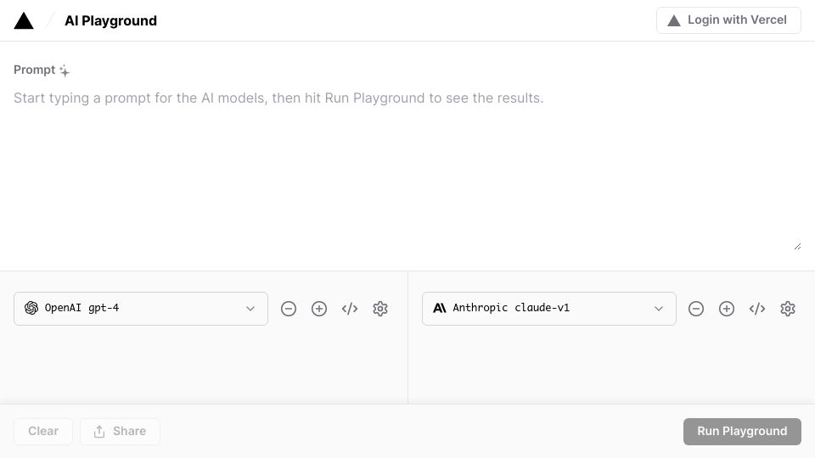Open settings gear for gpt-4 panel
Viewport: 815px width, 458px height.
[x=380, y=309]
